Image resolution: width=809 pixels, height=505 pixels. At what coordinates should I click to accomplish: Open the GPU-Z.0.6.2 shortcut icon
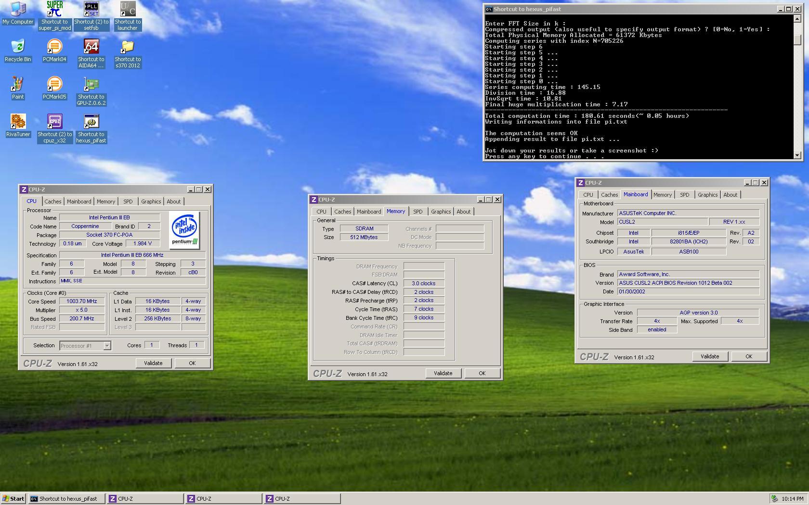[x=91, y=91]
